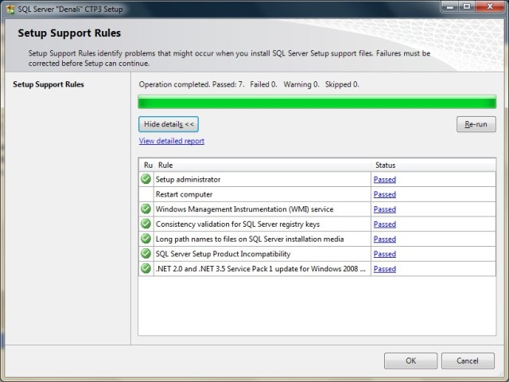Click the SQL Server setup title bar icon

click(9, 7)
